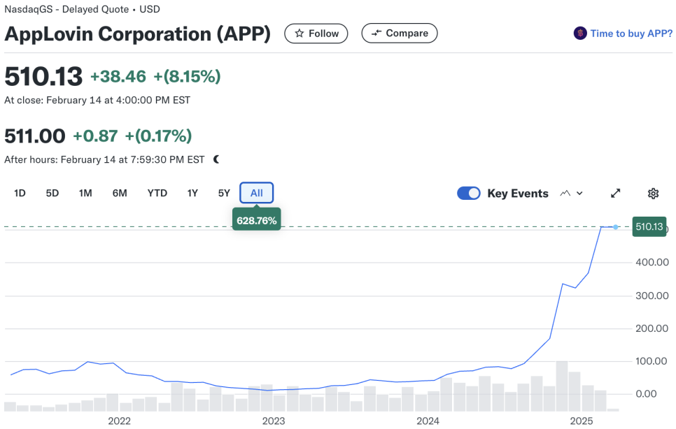The height and width of the screenshot is (429, 676).
Task: Select the YTD time range
Action: (157, 194)
